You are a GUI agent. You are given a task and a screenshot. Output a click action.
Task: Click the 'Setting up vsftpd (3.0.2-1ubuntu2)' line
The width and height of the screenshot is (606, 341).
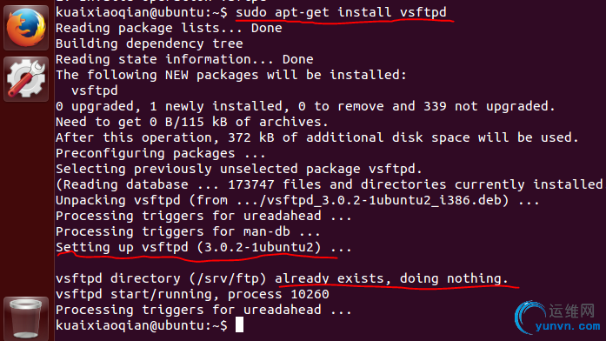(x=203, y=247)
